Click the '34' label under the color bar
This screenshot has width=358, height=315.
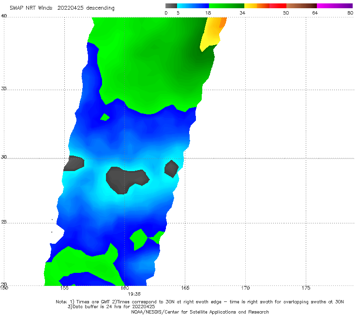[242, 13]
